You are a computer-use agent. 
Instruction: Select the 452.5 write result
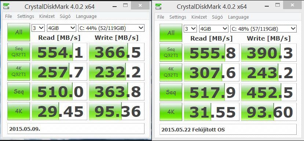(x=269, y=92)
